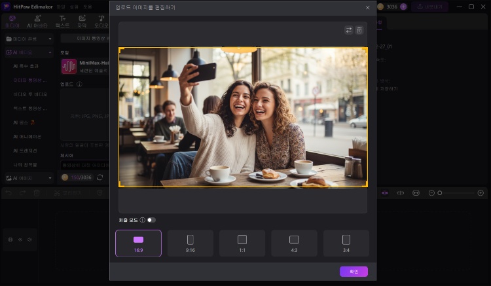Select the highlighted 이미지 동영상 sidebar item

(x=30, y=80)
